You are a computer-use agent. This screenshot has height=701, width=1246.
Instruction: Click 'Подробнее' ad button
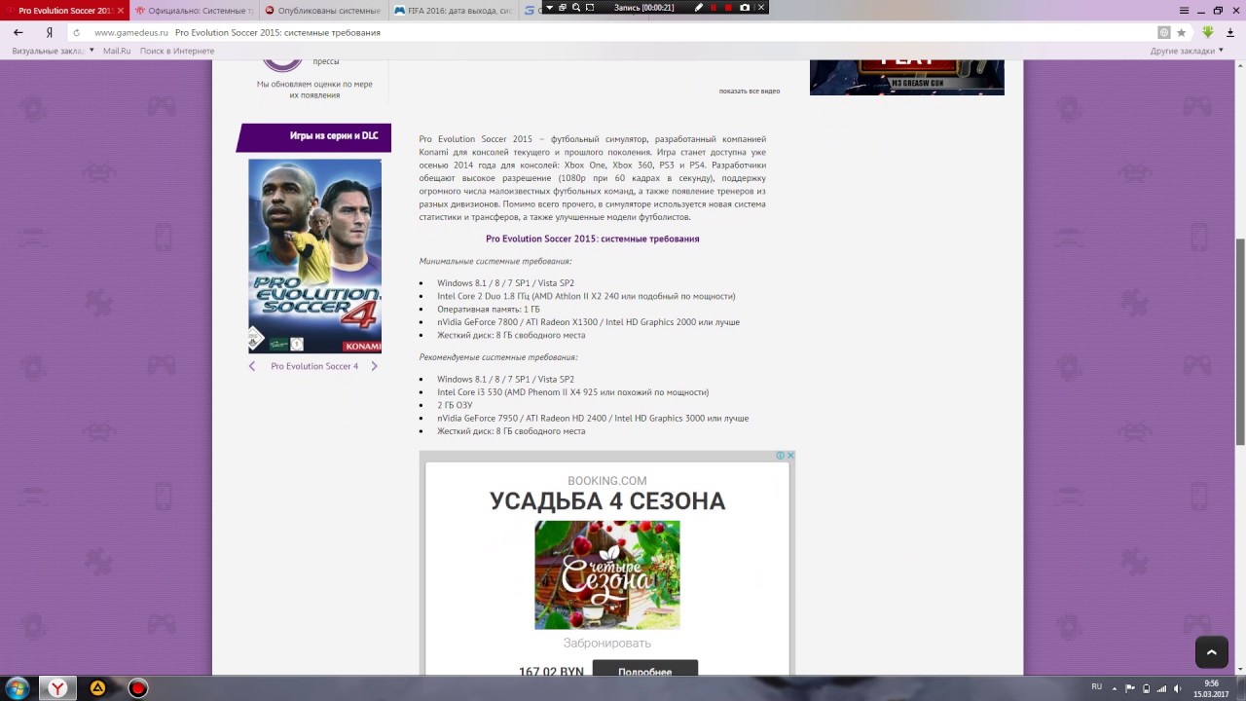point(644,670)
